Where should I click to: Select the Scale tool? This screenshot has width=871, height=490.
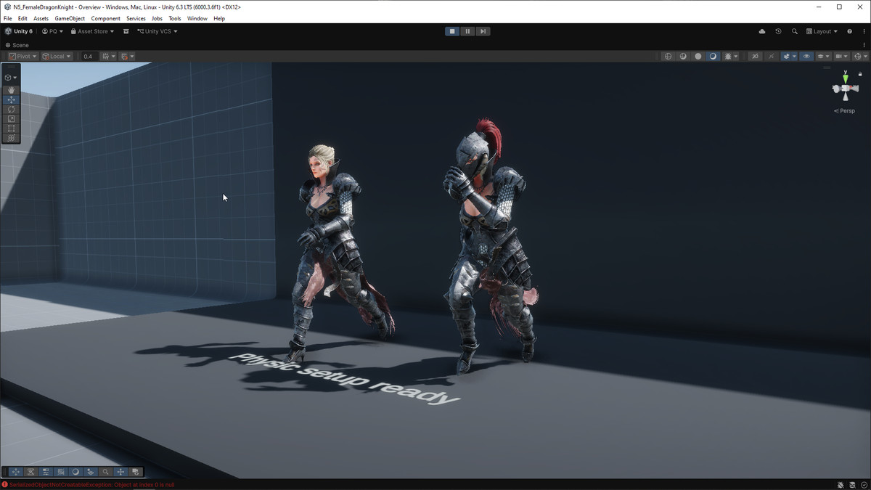[11, 119]
